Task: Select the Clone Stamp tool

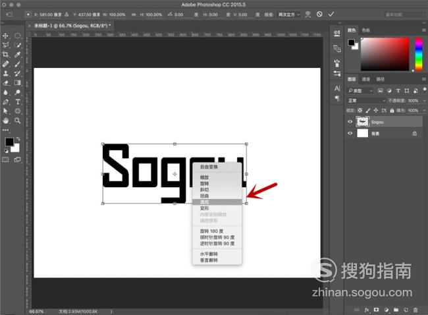Action: 5,73
